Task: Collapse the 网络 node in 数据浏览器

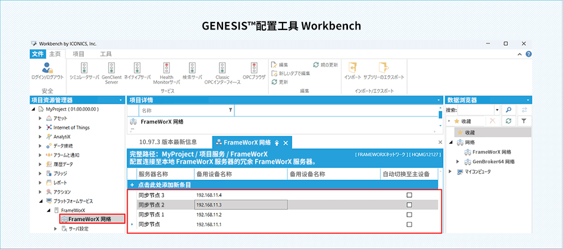Action: click(450, 143)
